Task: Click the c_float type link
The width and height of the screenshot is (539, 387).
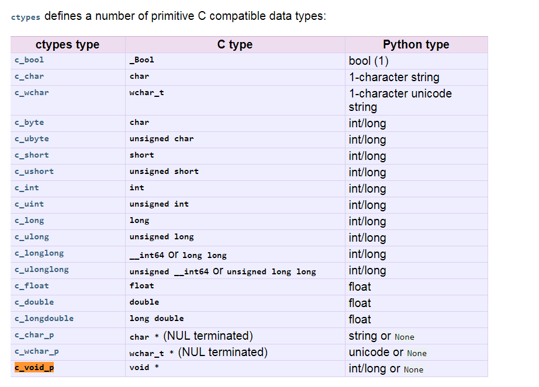Action: [x=32, y=286]
